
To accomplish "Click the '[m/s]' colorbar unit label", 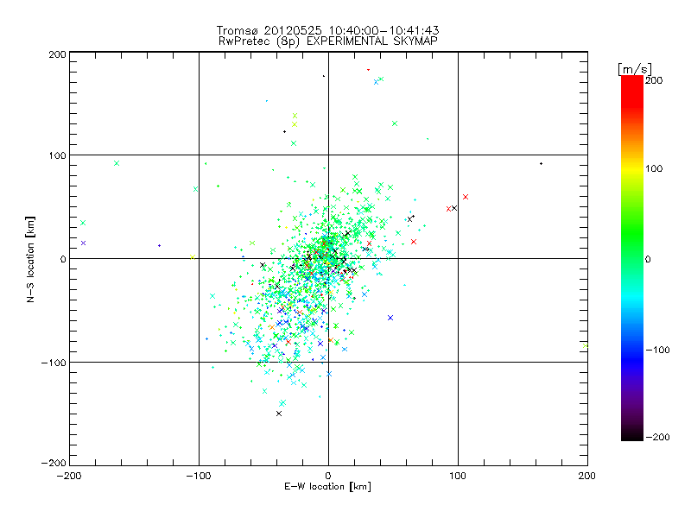I will 634,69.
